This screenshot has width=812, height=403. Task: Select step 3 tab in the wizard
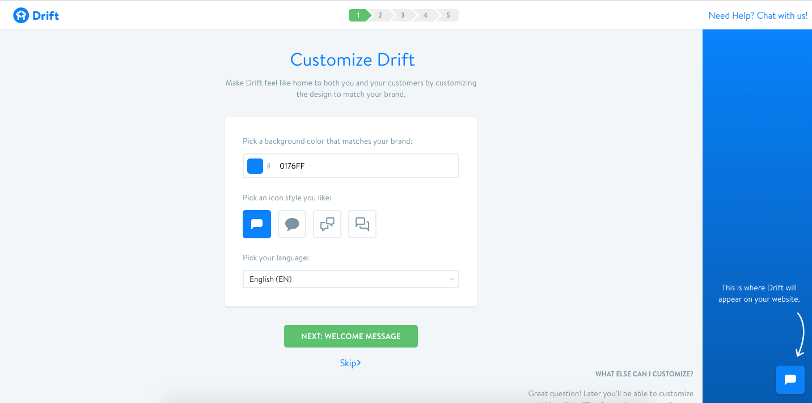(403, 15)
